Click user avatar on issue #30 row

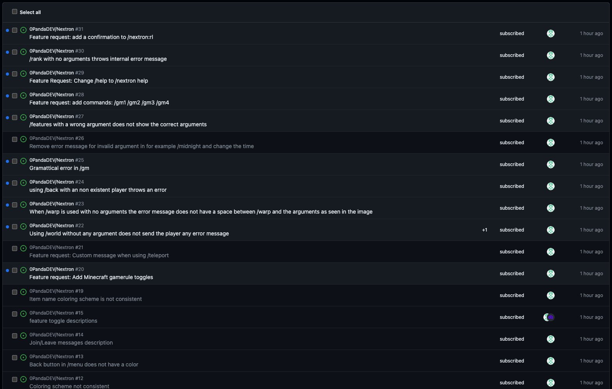[550, 55]
